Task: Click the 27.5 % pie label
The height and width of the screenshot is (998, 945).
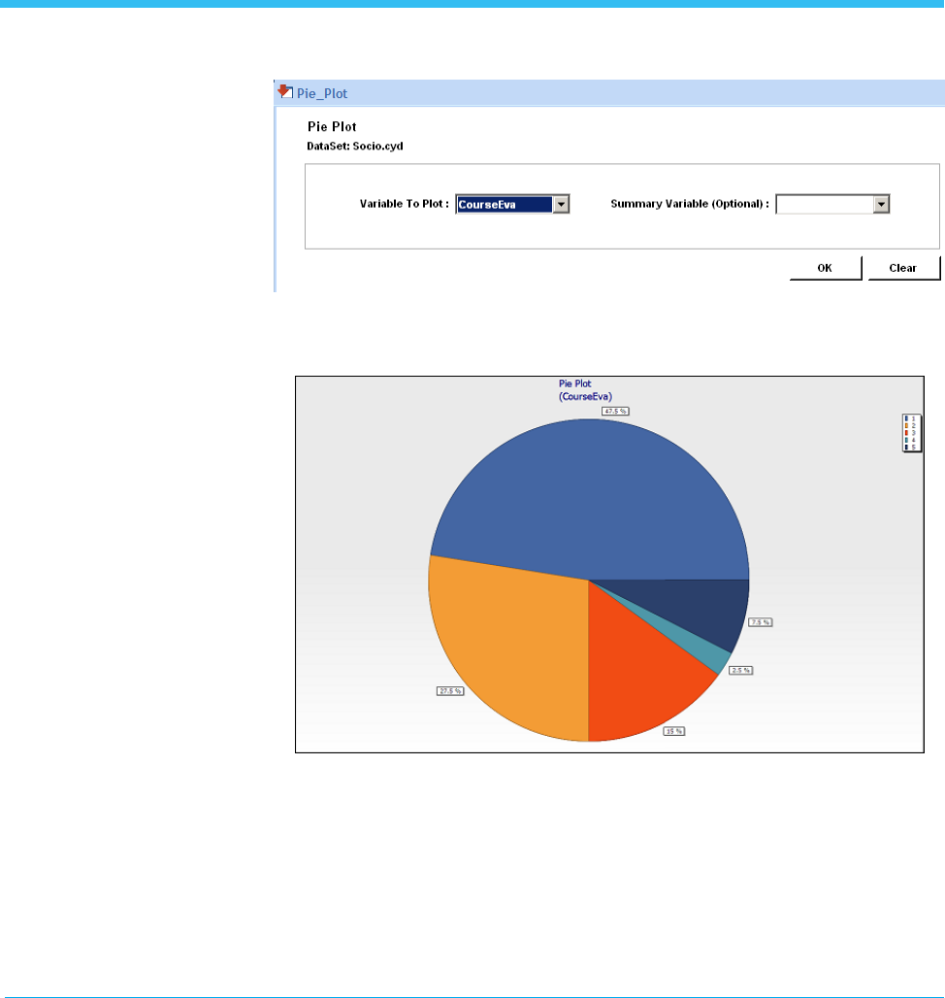Action: [x=450, y=691]
